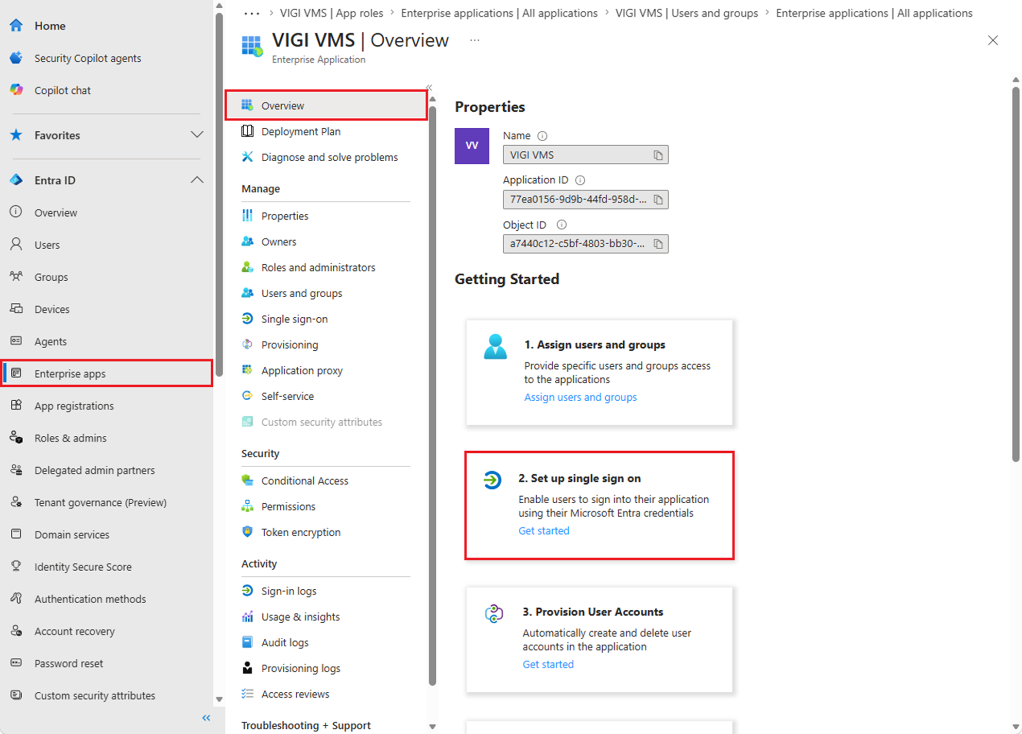The image size is (1022, 734).
Task: Show info tooltip for Application ID
Action: (x=580, y=180)
